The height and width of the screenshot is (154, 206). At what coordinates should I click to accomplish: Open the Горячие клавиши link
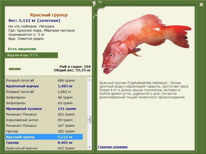[113, 147]
